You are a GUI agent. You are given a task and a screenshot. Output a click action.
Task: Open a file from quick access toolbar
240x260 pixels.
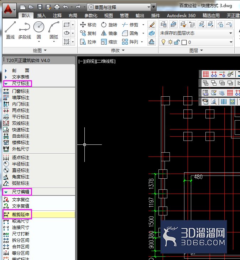point(31,7)
